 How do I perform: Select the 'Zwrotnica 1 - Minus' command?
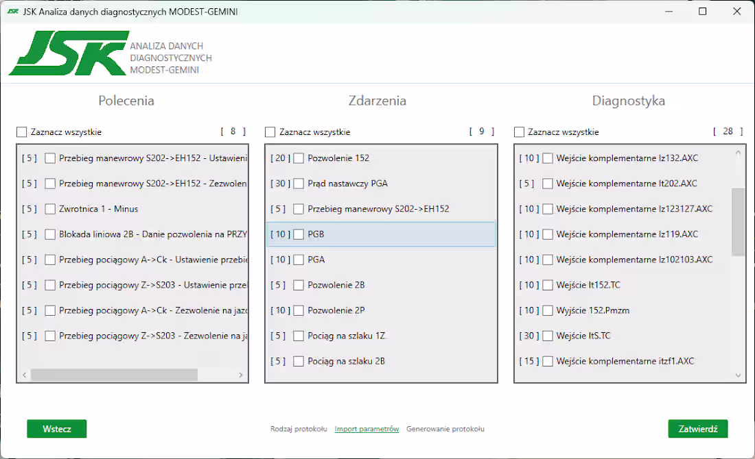pos(50,209)
